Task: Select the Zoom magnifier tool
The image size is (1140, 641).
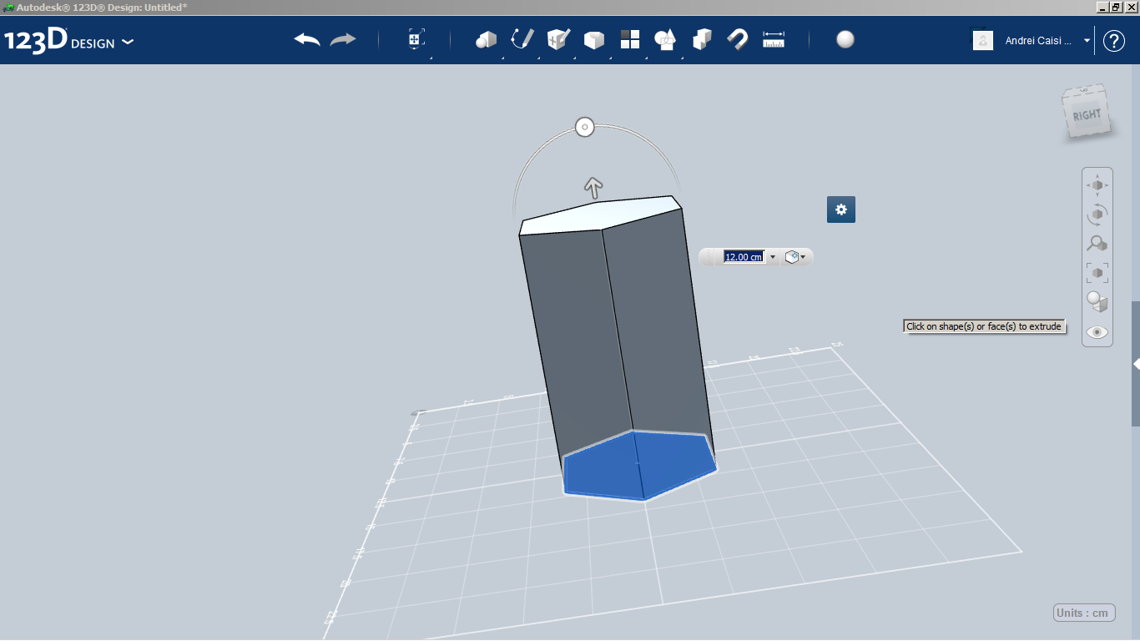Action: point(1097,244)
